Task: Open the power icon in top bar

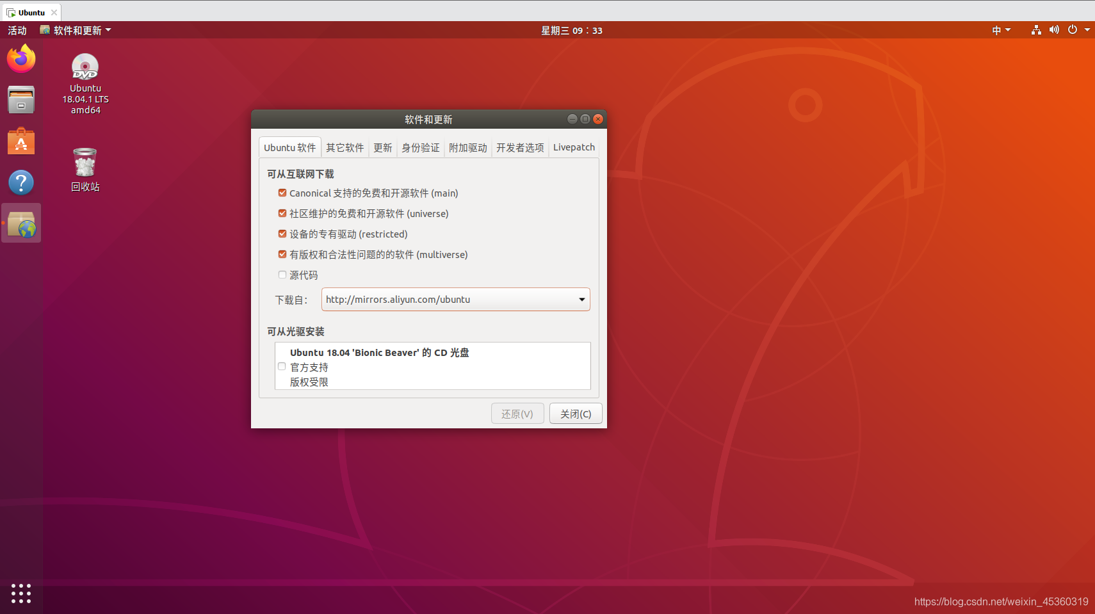Action: pyautogui.click(x=1073, y=30)
